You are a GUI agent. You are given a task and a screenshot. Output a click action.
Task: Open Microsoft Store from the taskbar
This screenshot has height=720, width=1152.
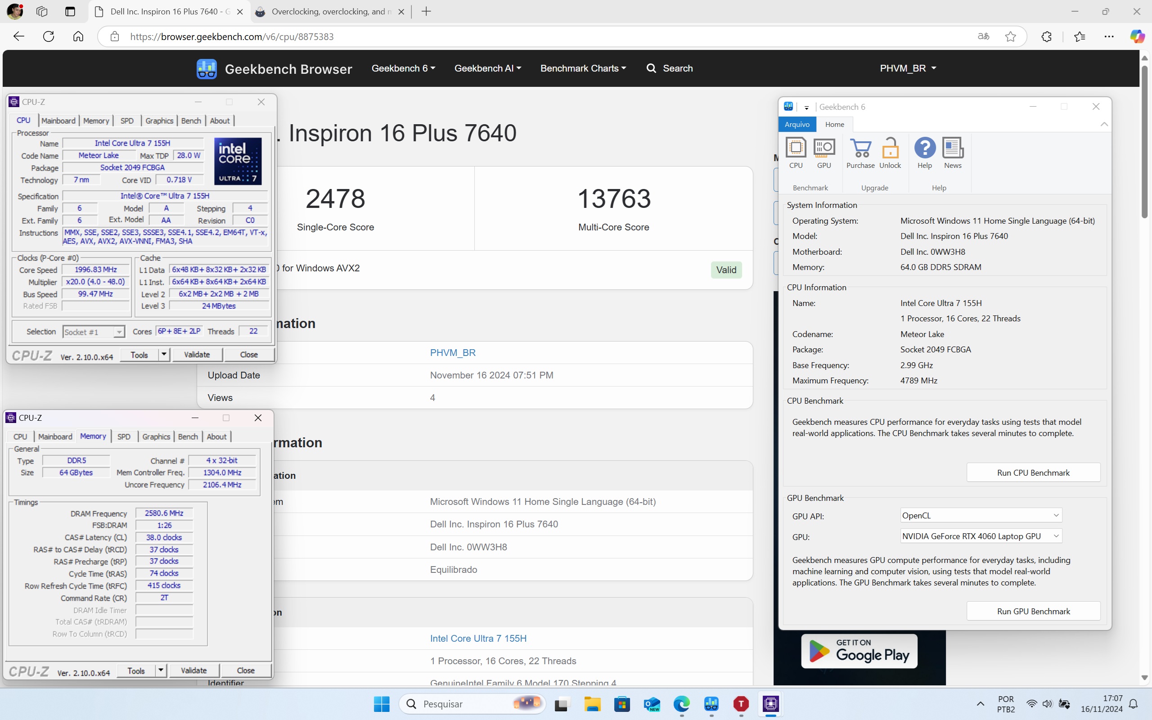click(x=622, y=704)
